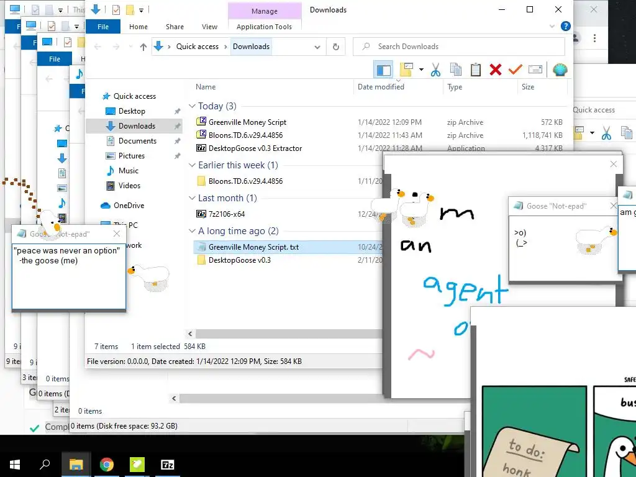636x477 pixels.
Task: Click the Properties icon in title bar
Action: 116,9
